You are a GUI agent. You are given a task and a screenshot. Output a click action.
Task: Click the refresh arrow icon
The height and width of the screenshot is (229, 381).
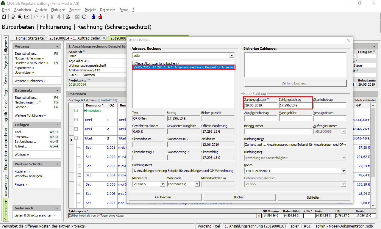tap(84, 17)
